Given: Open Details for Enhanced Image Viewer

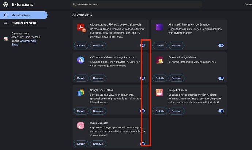Looking at the screenshot, I should pos(160,78).
